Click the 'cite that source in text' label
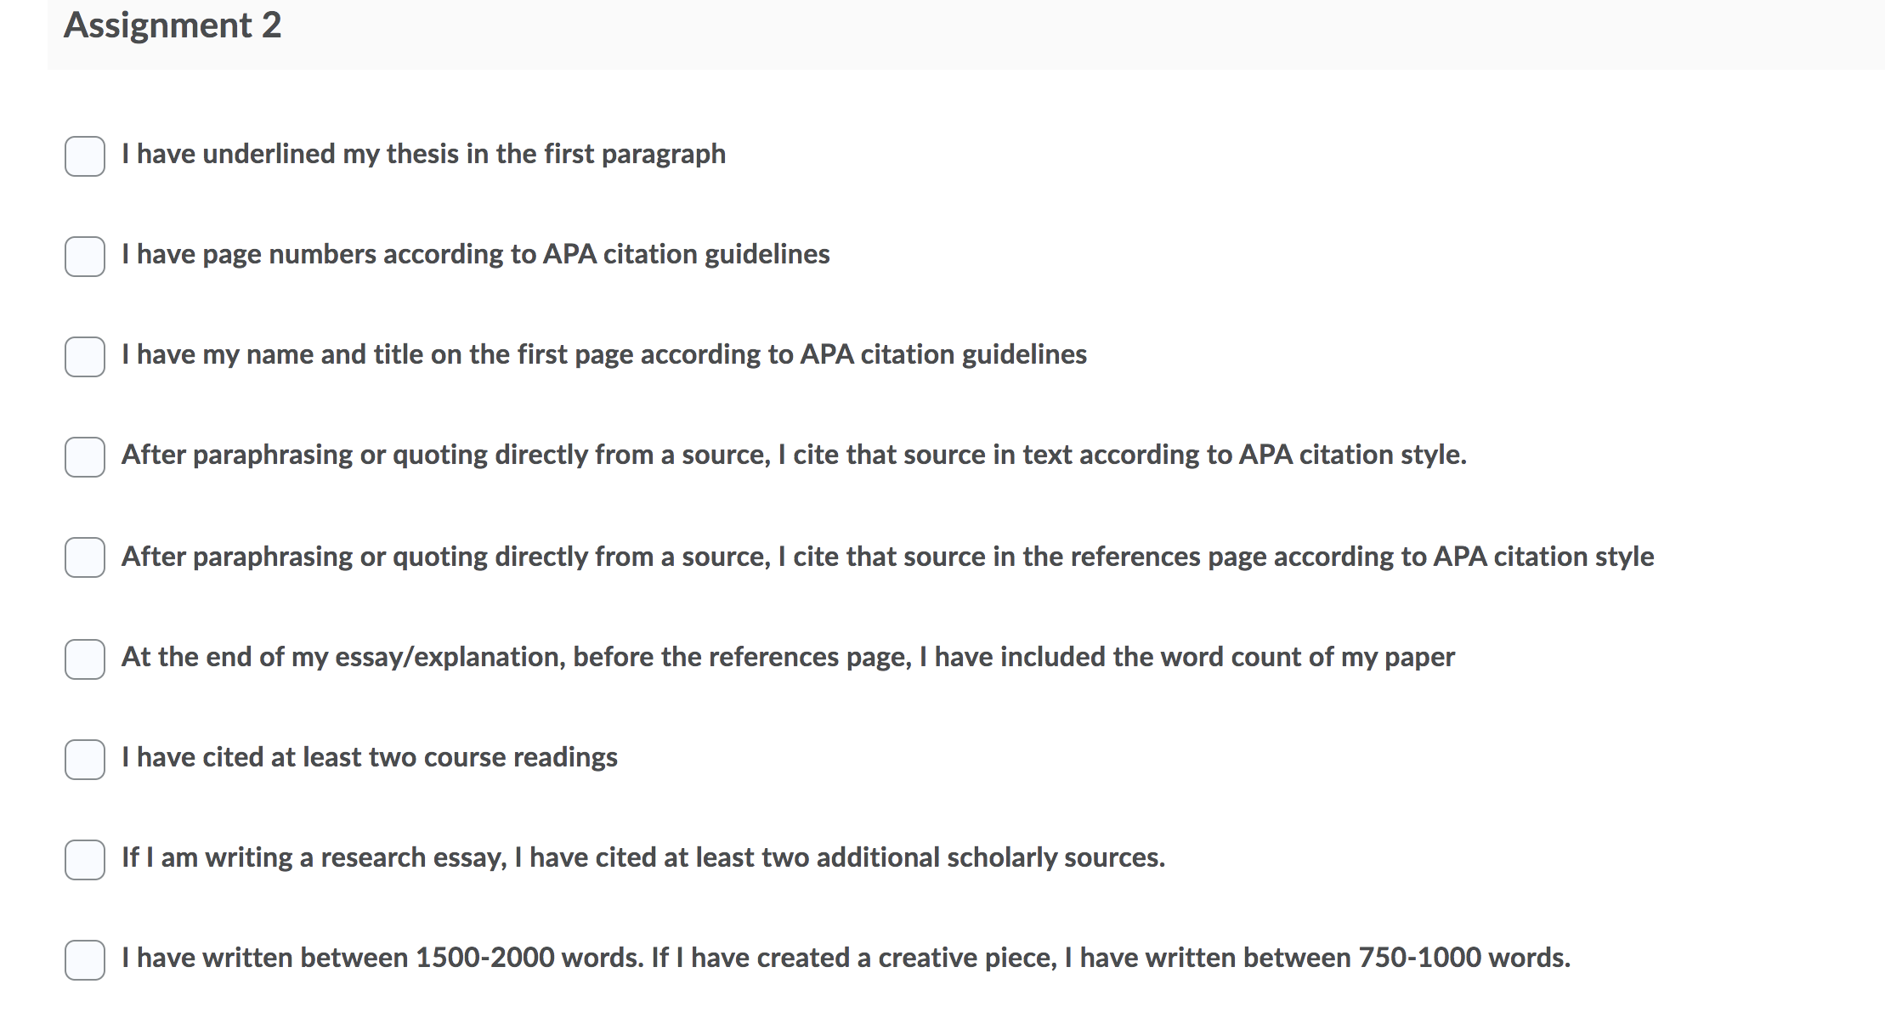1885x1018 pixels. coord(794,455)
